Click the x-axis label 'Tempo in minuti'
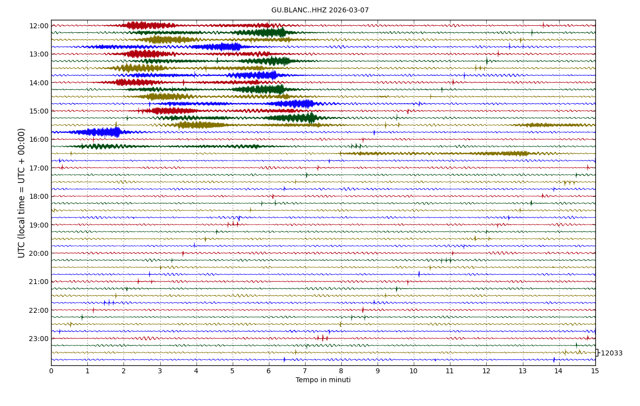 coord(323,380)
